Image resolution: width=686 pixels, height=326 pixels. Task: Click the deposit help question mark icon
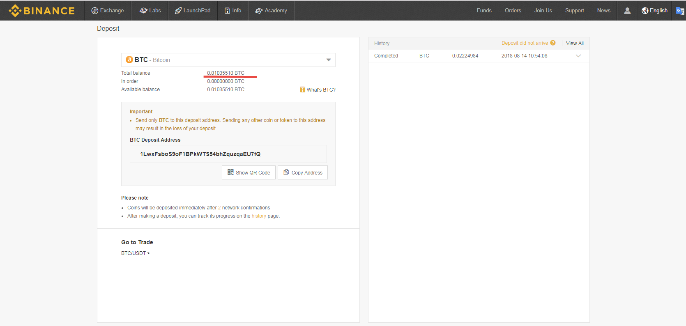(553, 43)
